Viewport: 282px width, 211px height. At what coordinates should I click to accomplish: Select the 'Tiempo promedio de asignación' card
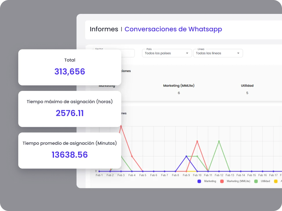pyautogui.click(x=70, y=151)
